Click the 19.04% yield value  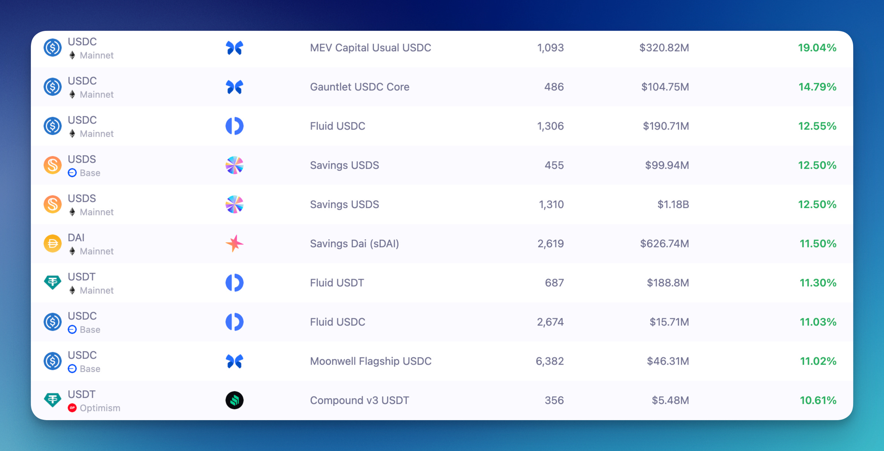coord(817,48)
